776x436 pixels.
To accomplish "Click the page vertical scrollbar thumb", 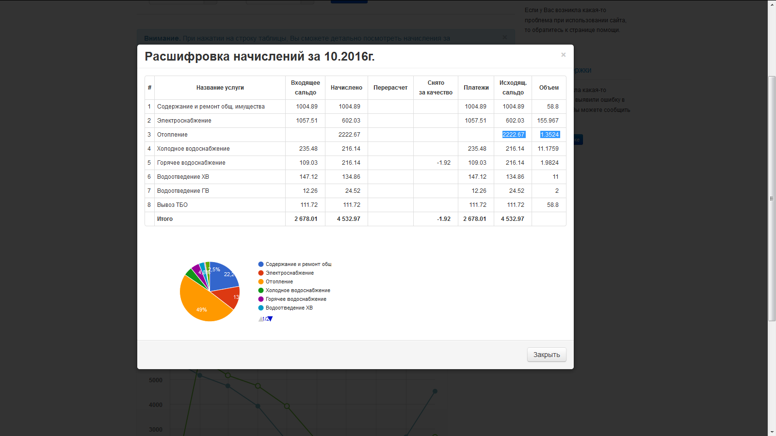I will pos(772,199).
